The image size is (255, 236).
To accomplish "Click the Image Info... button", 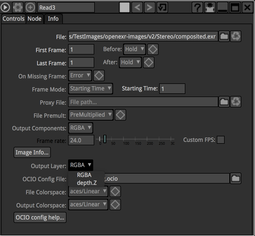I will click(32, 153).
